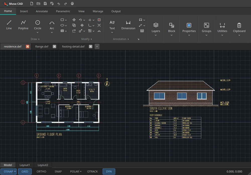Expand the Arc tool options chevron
251x175 pixels.
pyautogui.click(x=52, y=32)
